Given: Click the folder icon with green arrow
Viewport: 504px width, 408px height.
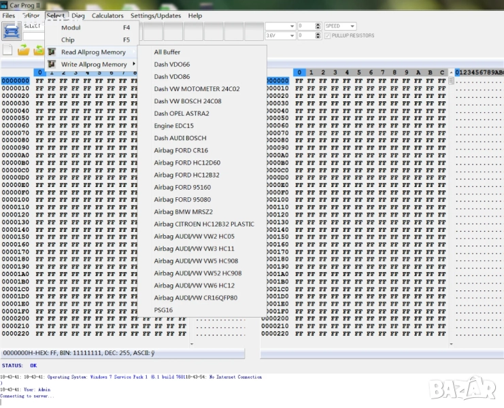Looking at the screenshot, I should [39, 50].
